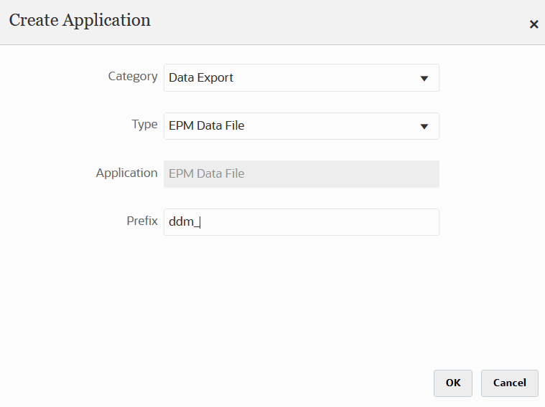
Task: Click the EPM Data File type value
Action: 207,126
